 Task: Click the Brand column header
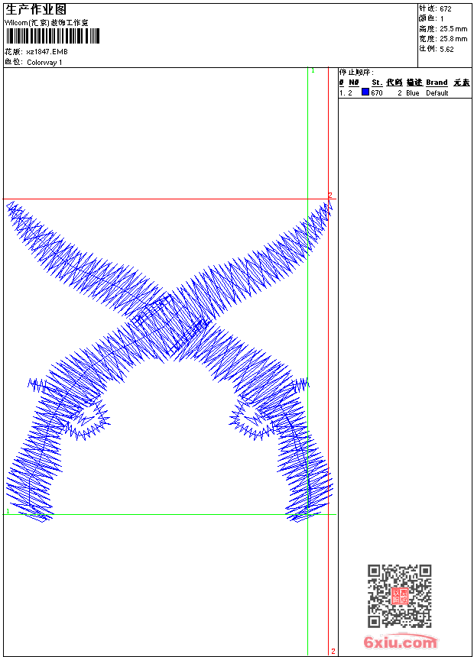tap(437, 83)
